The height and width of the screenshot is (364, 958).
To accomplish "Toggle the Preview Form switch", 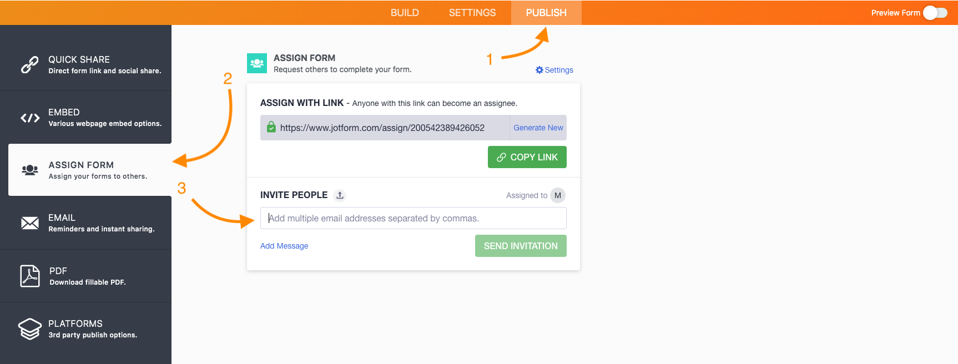I will tap(935, 13).
